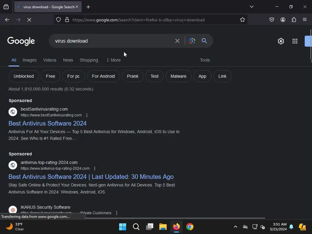Save page to Pocket

click(271, 20)
